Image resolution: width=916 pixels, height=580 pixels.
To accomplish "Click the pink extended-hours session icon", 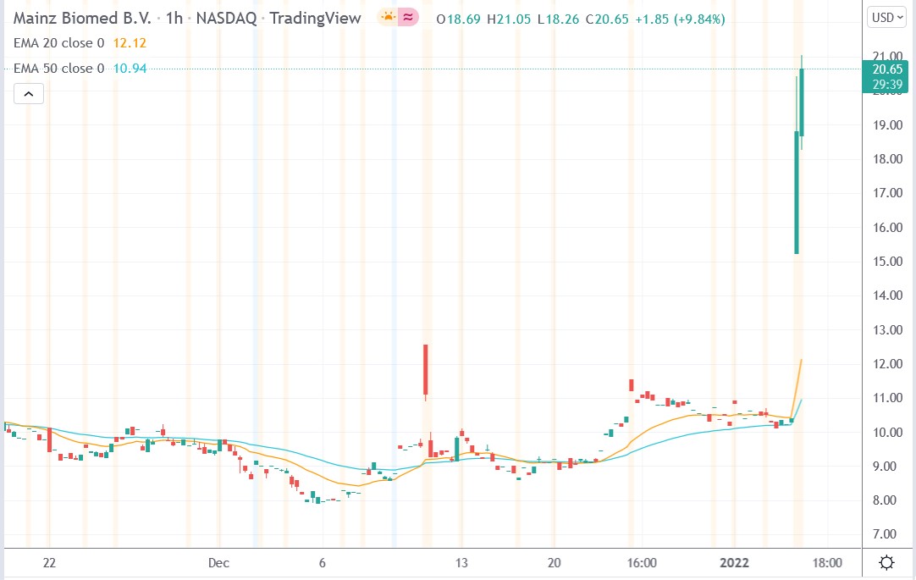I will [x=408, y=16].
